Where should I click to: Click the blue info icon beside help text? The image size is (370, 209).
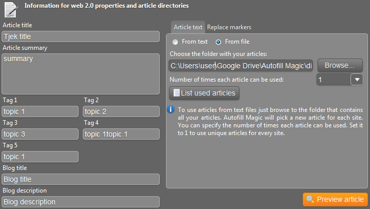[x=171, y=110]
